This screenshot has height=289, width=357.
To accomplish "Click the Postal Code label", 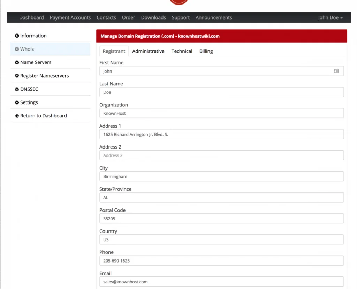I will click(x=113, y=210).
